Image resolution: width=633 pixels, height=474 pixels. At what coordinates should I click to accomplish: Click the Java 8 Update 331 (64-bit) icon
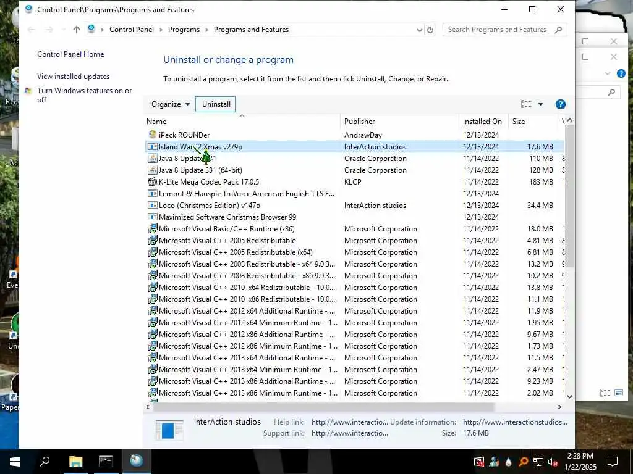(152, 170)
